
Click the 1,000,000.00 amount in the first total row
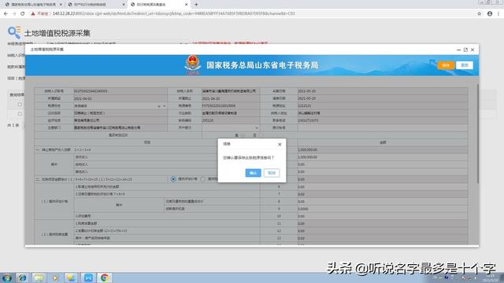point(308,150)
